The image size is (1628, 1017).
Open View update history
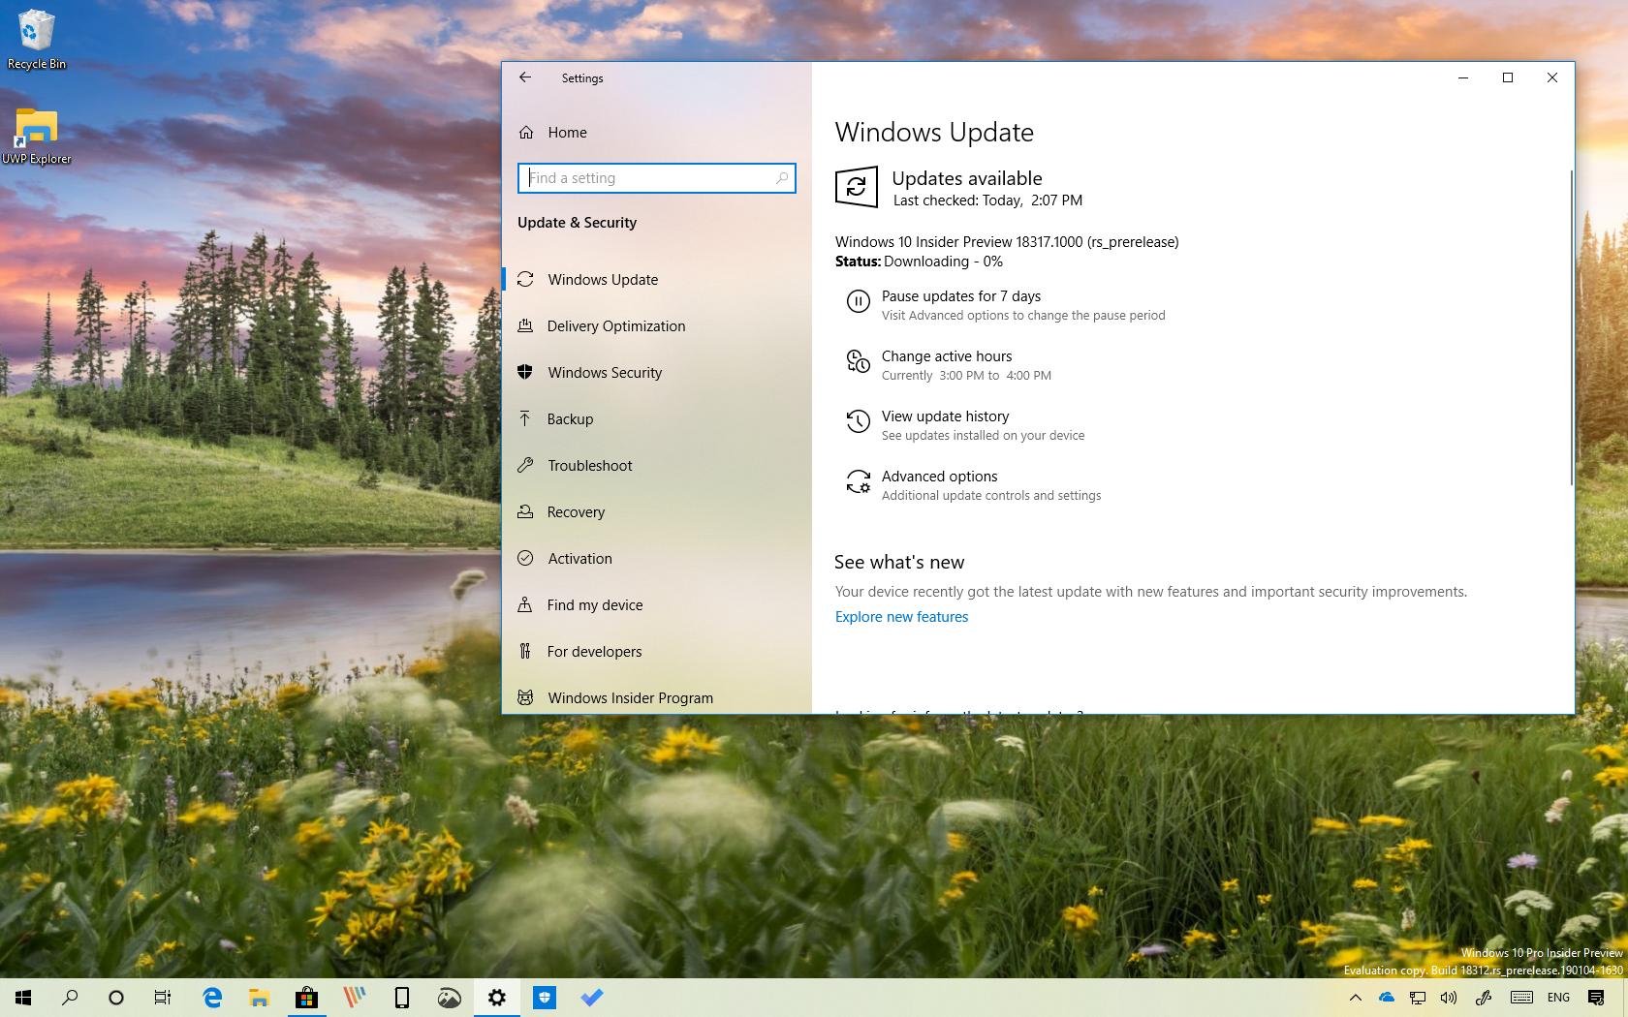tap(945, 416)
